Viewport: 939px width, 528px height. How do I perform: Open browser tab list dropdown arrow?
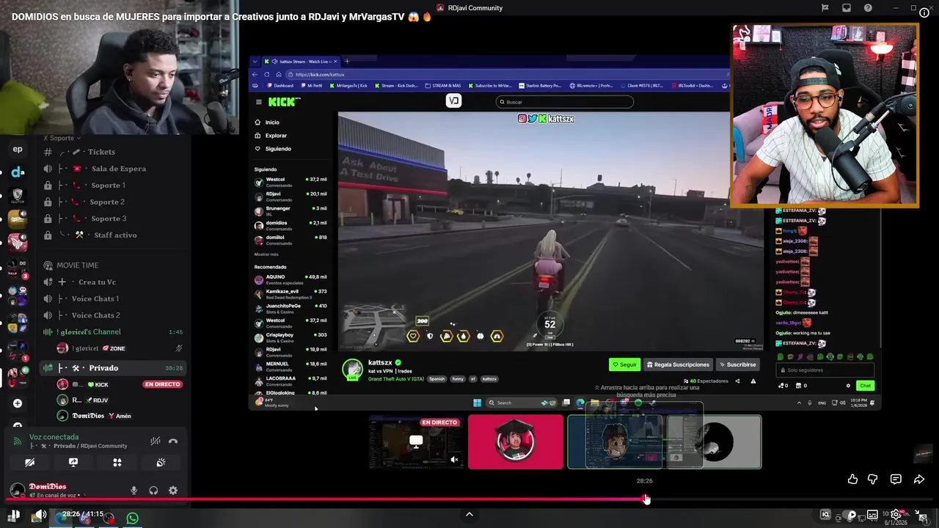[x=254, y=62]
